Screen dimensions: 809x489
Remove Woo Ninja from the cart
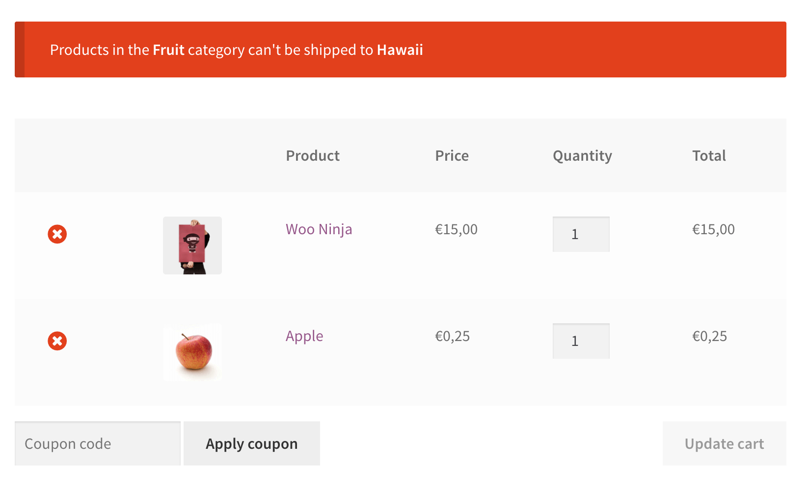pyautogui.click(x=57, y=234)
